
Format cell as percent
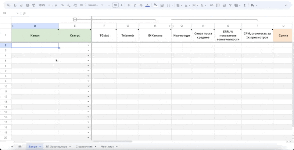(x=62, y=5)
